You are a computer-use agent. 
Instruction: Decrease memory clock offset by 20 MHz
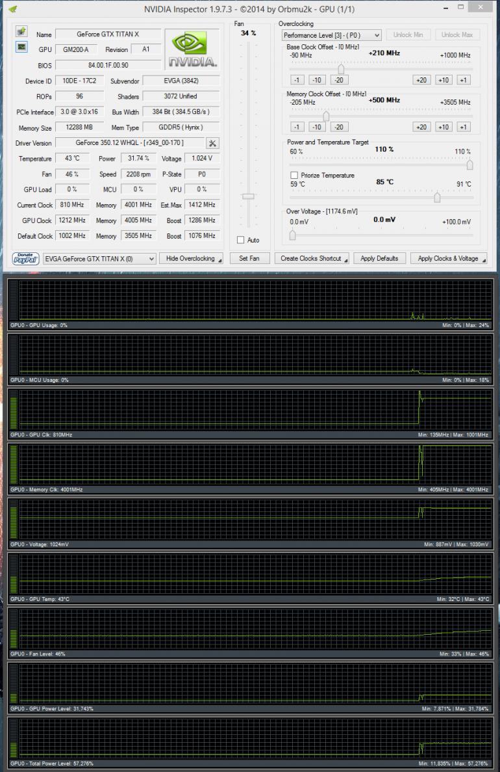click(339, 127)
